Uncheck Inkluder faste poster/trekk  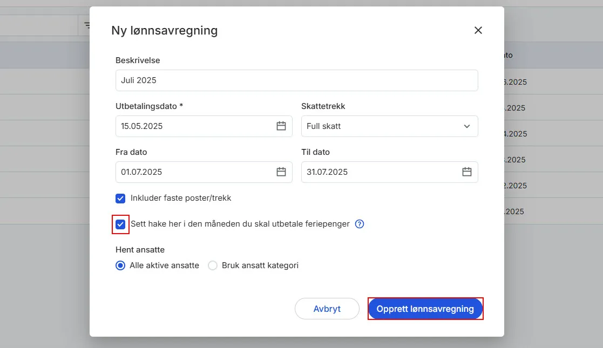tap(120, 198)
